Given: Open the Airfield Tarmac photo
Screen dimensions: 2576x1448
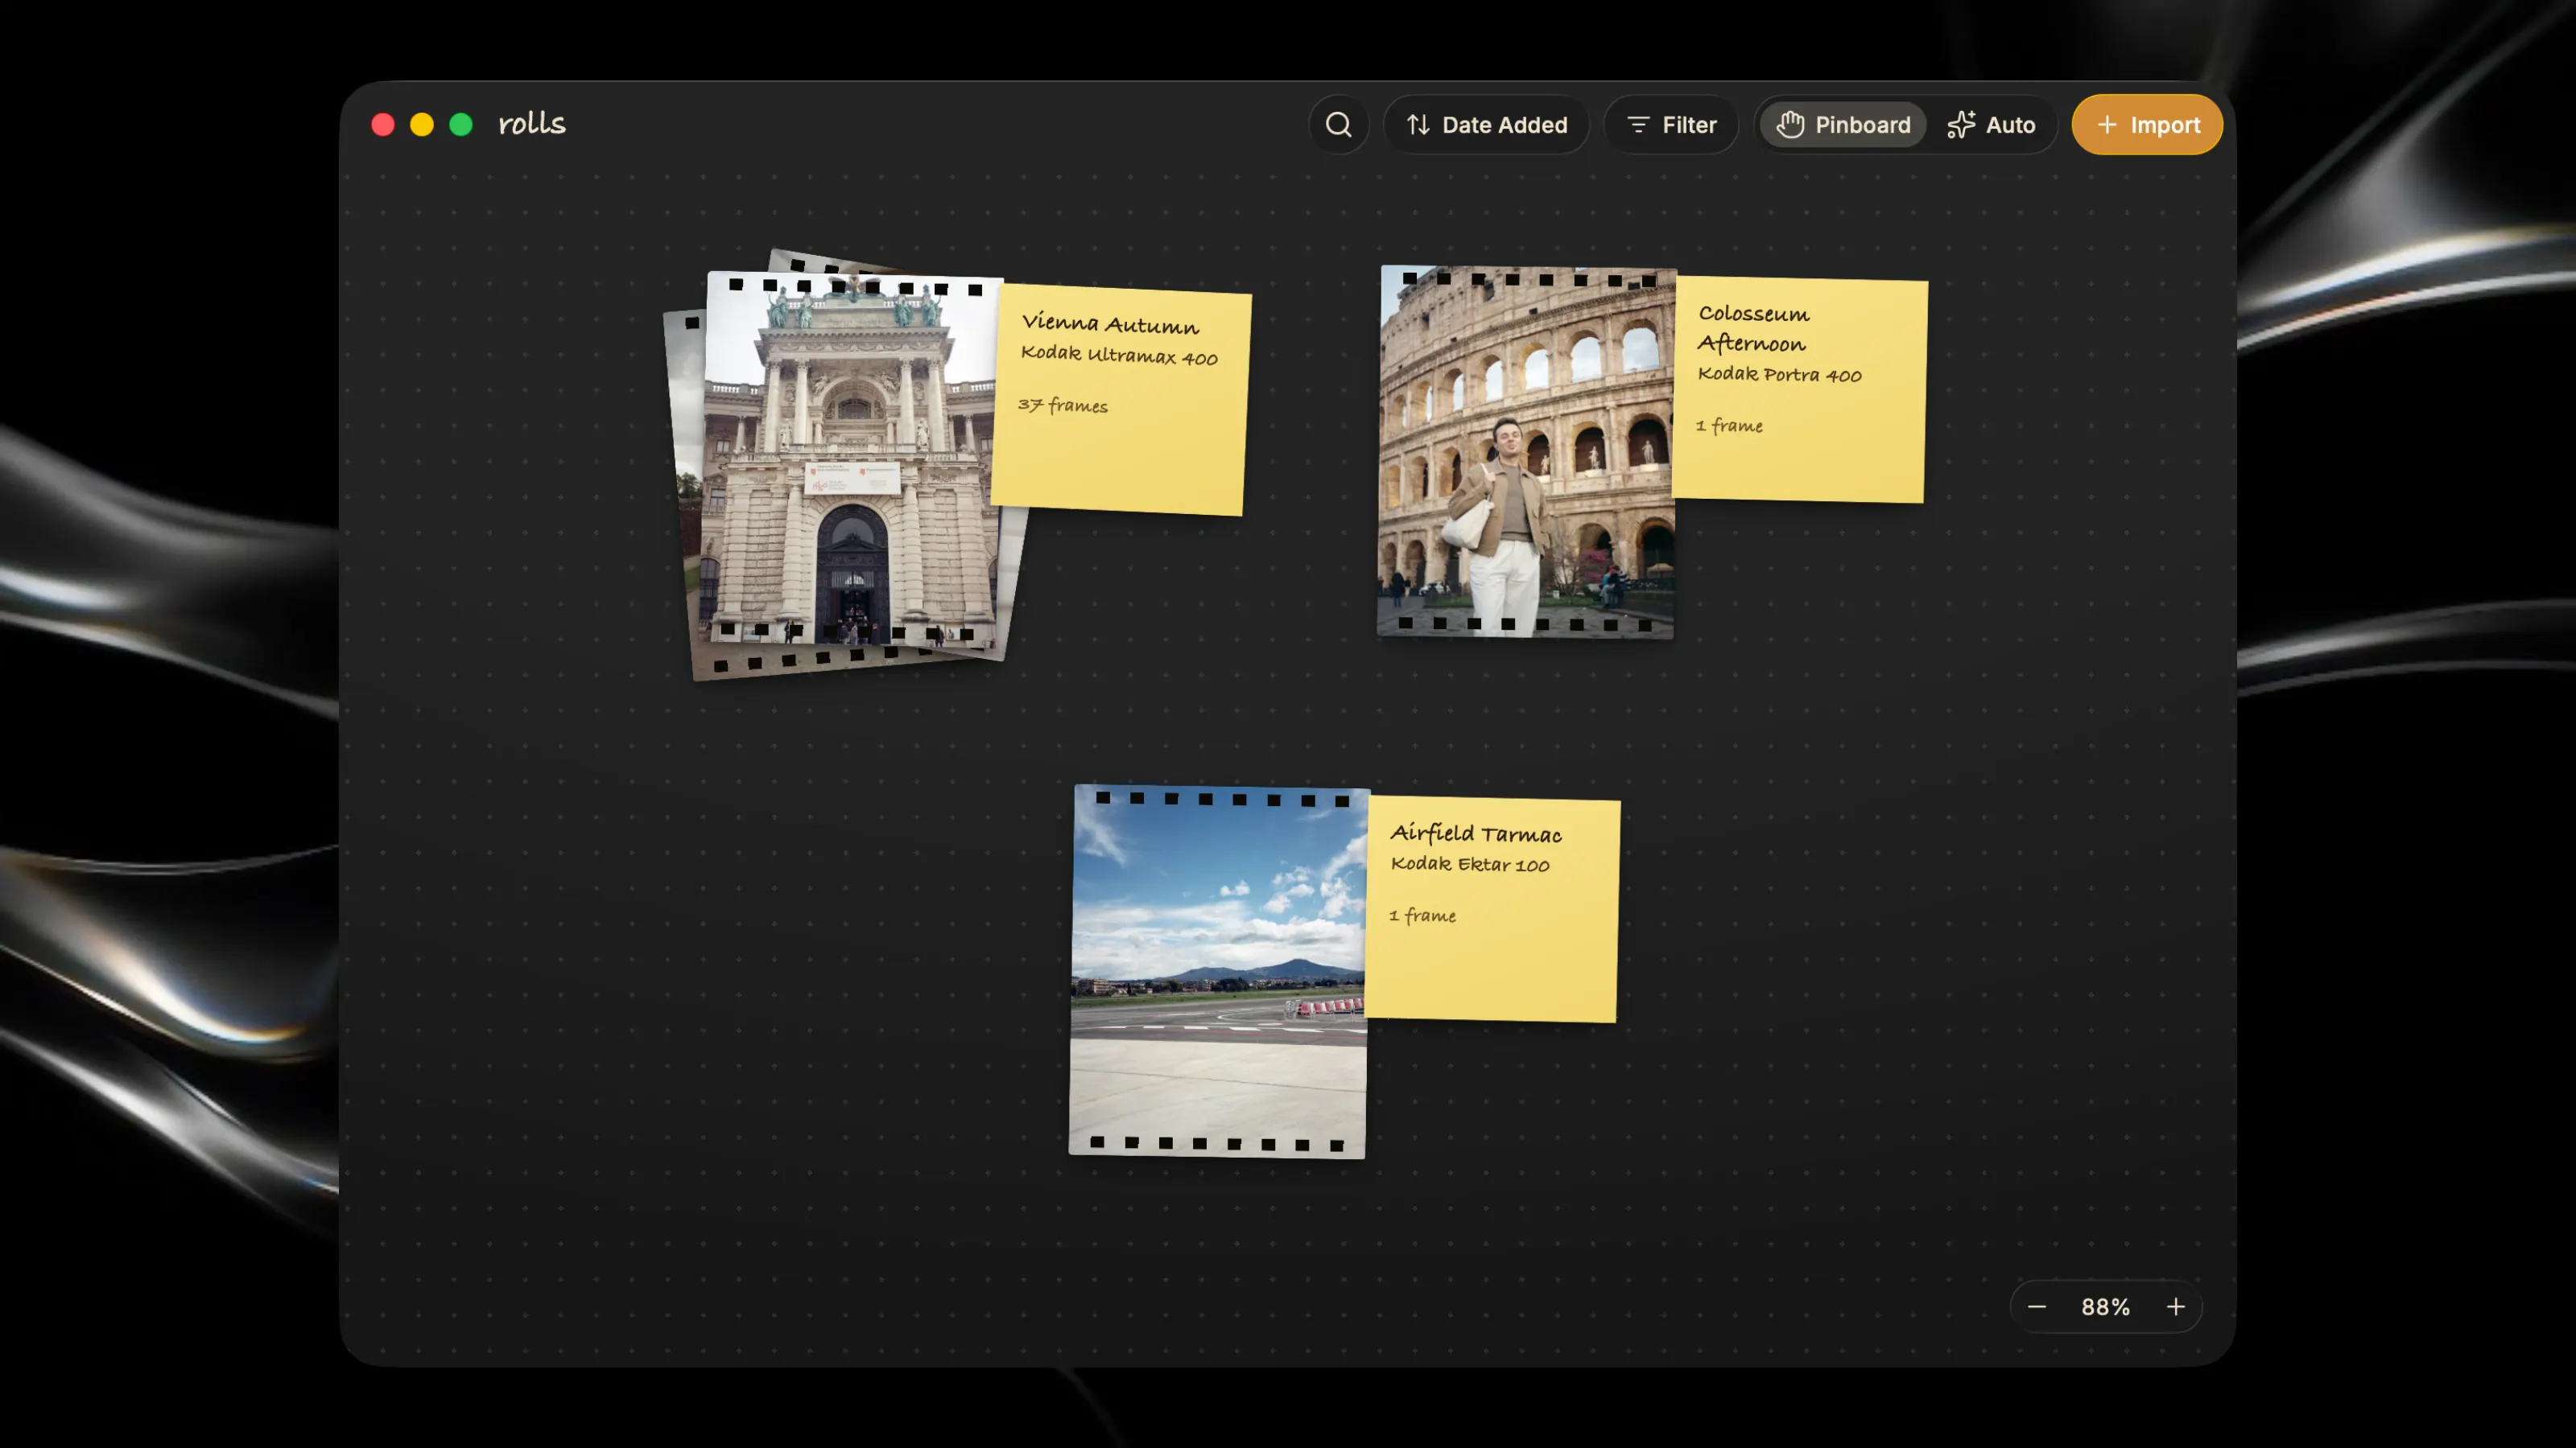Looking at the screenshot, I should pos(1219,971).
